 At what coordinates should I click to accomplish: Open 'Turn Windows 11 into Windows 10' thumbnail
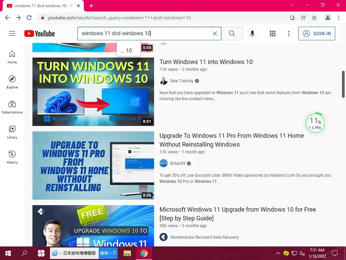[93, 92]
